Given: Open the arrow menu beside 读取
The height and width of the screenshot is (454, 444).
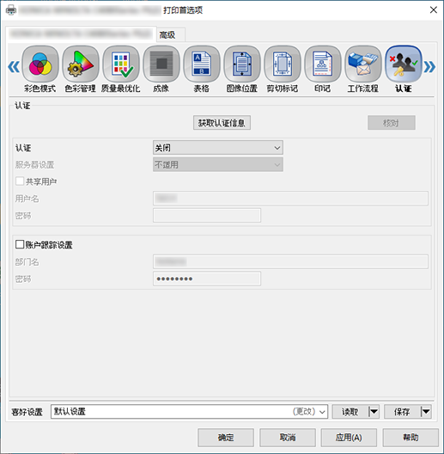Looking at the screenshot, I should pyautogui.click(x=374, y=411).
